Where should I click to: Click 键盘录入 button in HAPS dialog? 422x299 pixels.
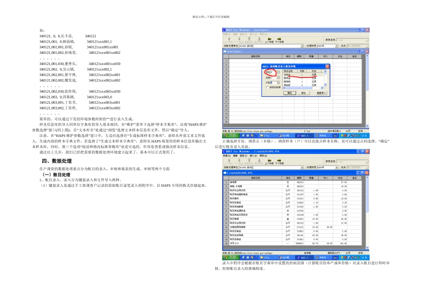click(x=321, y=93)
